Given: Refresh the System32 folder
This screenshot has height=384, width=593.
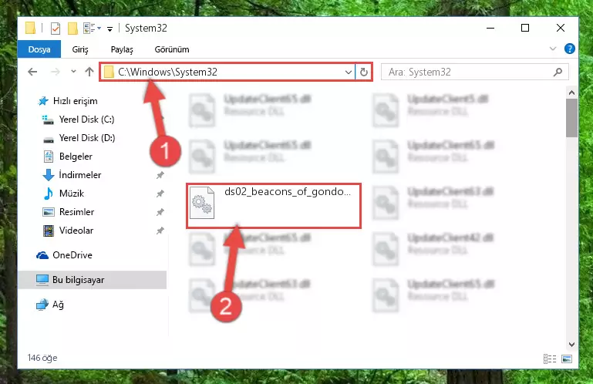Looking at the screenshot, I should pyautogui.click(x=363, y=72).
